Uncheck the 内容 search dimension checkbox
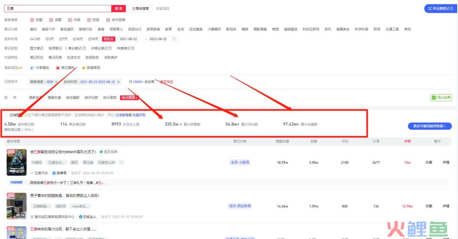The image size is (458, 239). [70, 20]
